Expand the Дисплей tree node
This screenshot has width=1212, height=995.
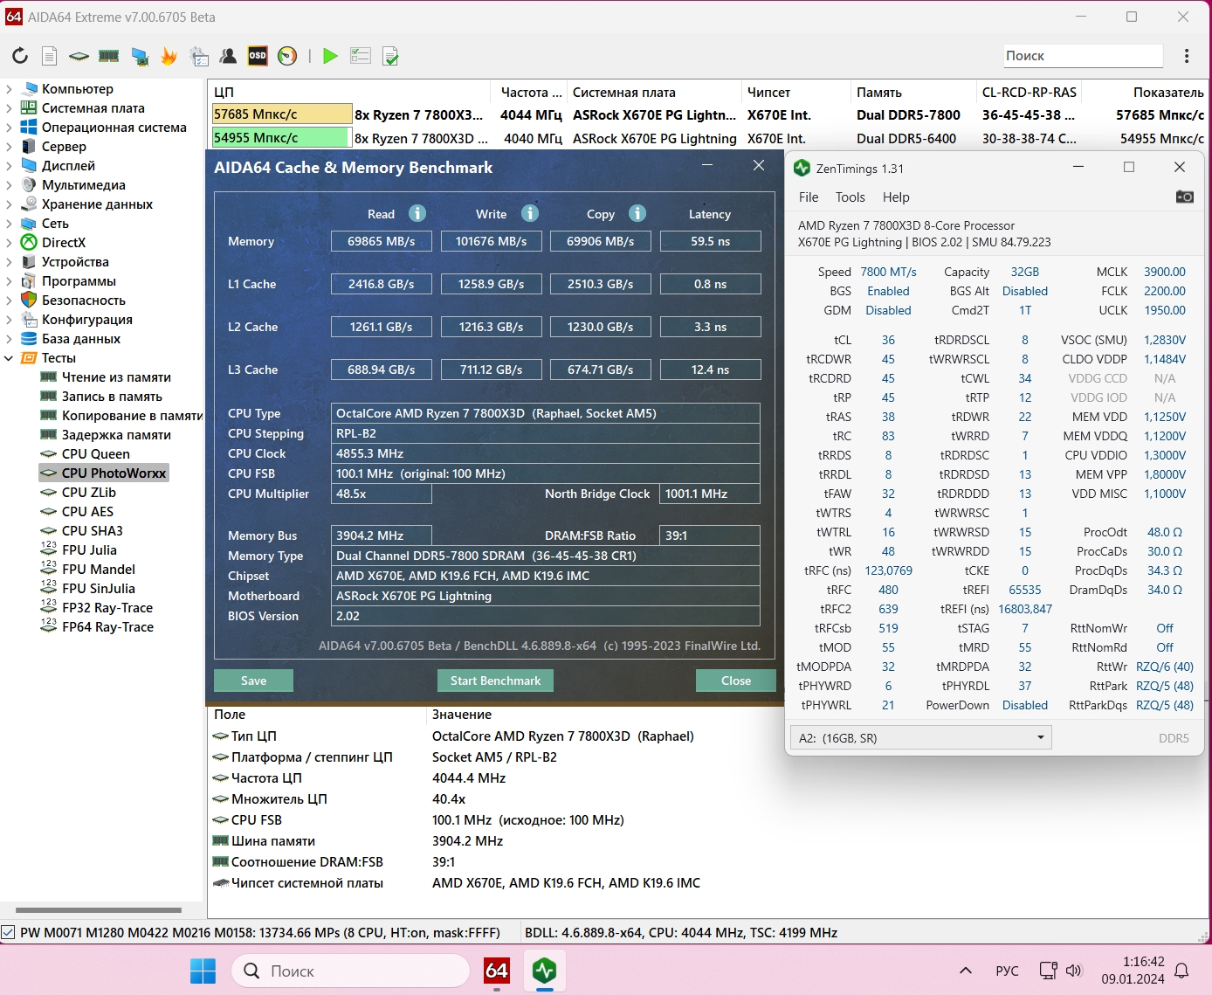(9, 166)
